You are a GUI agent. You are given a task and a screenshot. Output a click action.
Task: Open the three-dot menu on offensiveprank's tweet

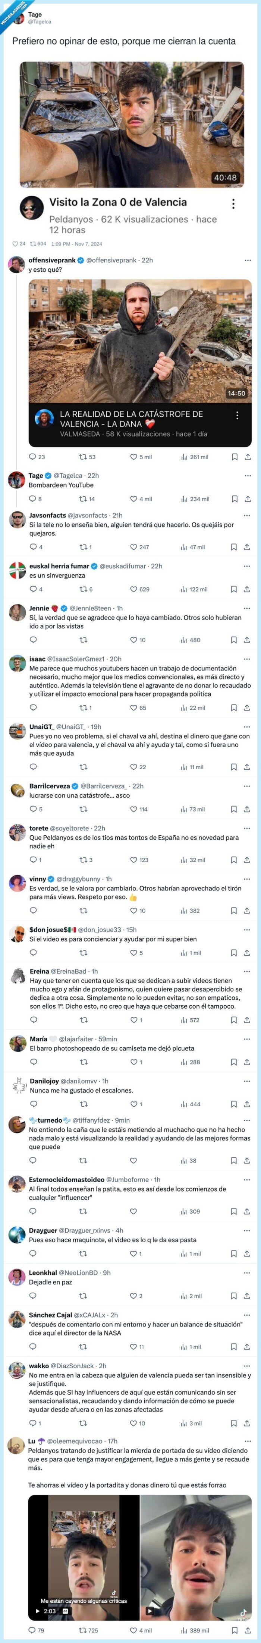point(248,260)
